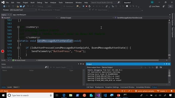Open the Build menu

pos(33,2)
